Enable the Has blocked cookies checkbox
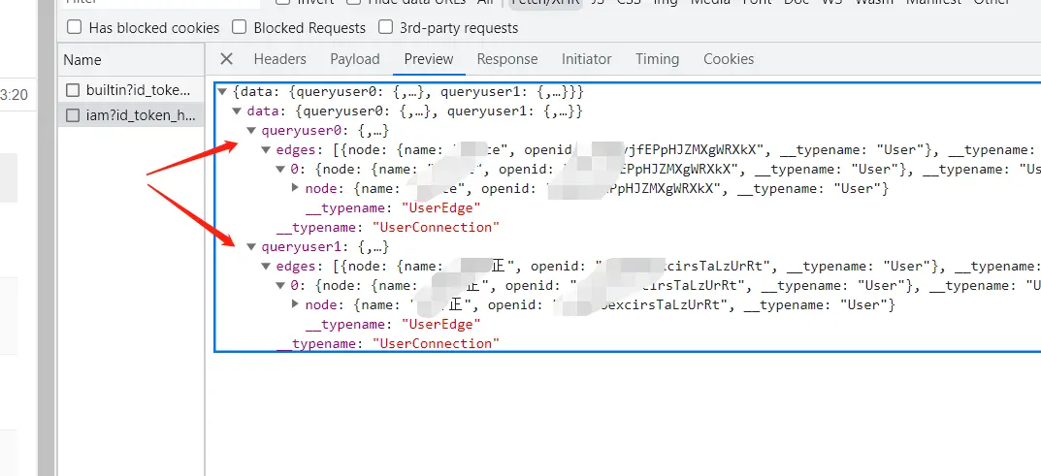The height and width of the screenshot is (476, 1041). [x=75, y=27]
